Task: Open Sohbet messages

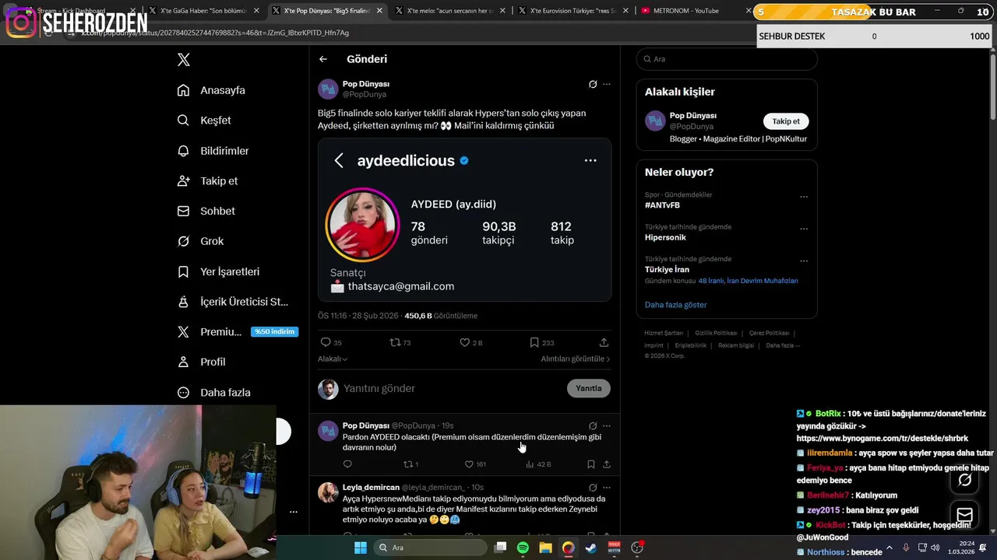Action: (x=206, y=211)
